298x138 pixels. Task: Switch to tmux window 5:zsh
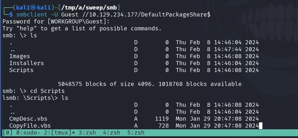(136, 133)
